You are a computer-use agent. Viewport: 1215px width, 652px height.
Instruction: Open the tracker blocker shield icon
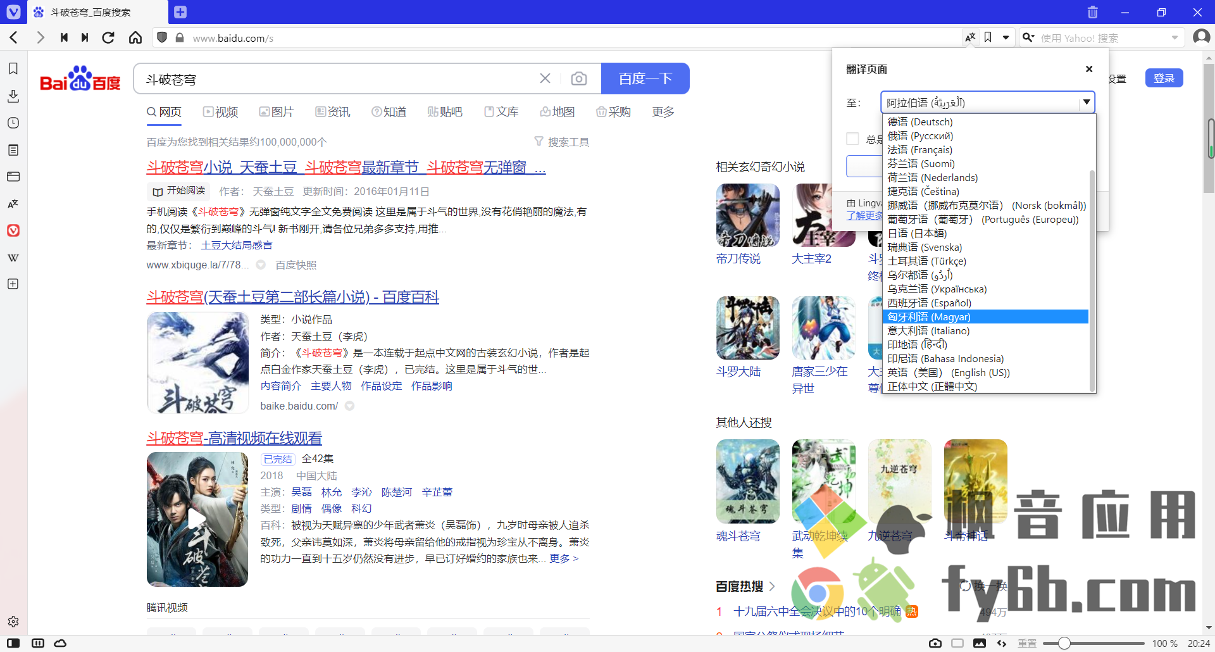162,38
